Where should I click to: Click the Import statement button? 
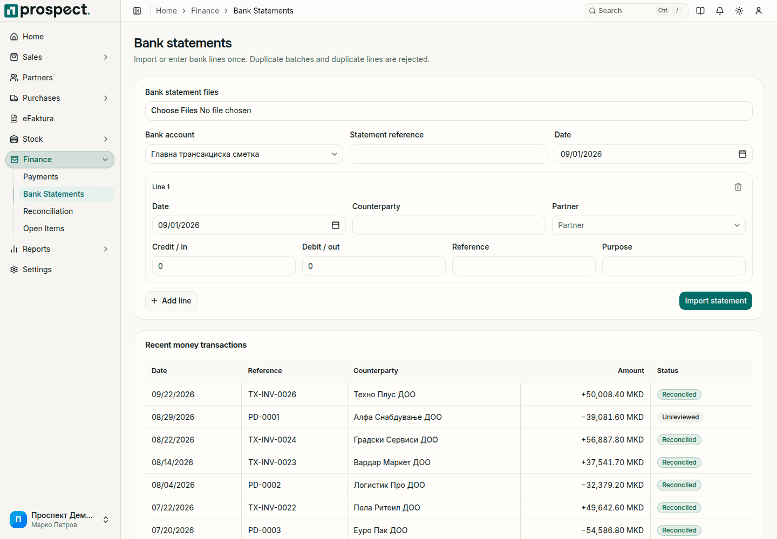(x=715, y=301)
